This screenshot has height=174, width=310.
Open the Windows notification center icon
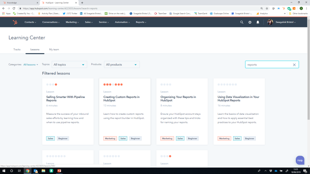tap(305, 171)
